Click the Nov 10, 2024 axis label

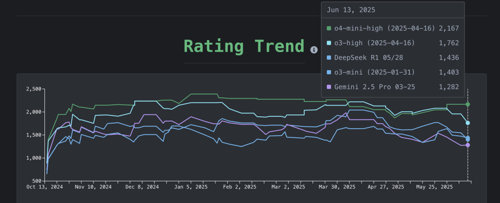pyautogui.click(x=93, y=187)
